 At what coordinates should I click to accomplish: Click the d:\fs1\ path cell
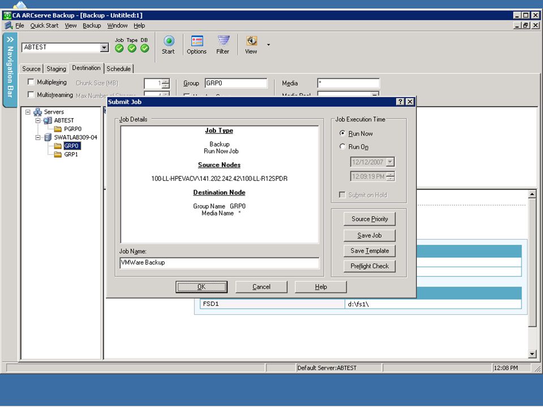pos(433,304)
